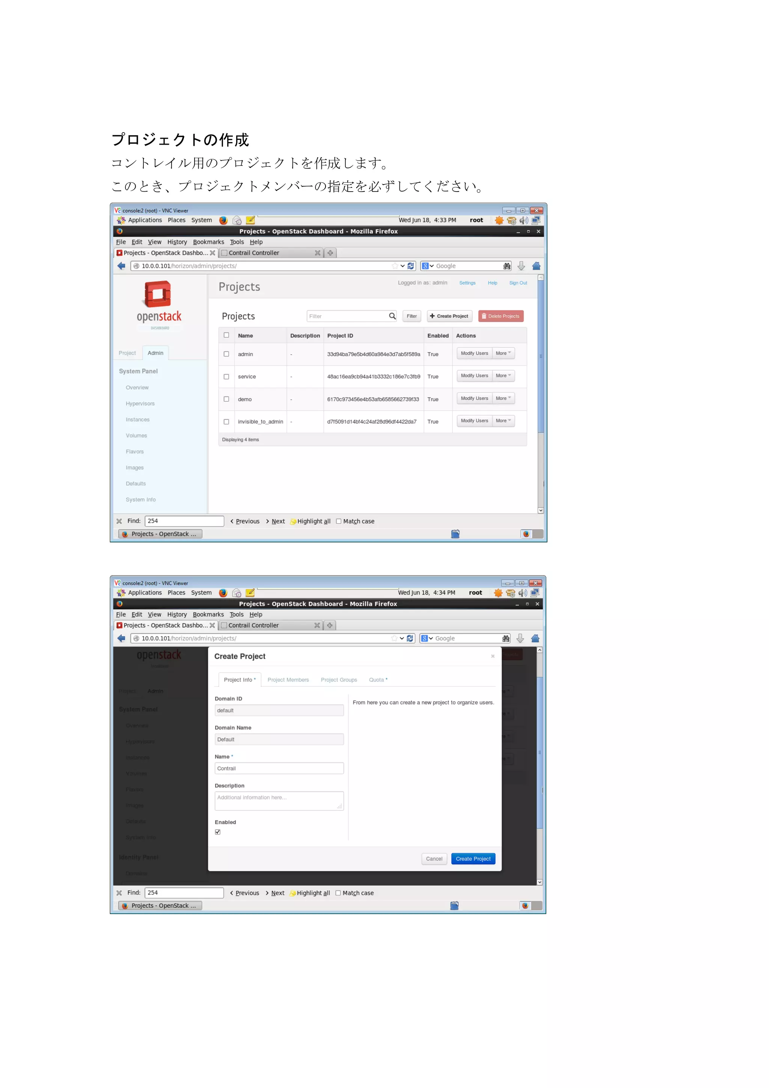
Task: Open the Tools menu in the Create Project dialog browser
Action: [x=237, y=615]
